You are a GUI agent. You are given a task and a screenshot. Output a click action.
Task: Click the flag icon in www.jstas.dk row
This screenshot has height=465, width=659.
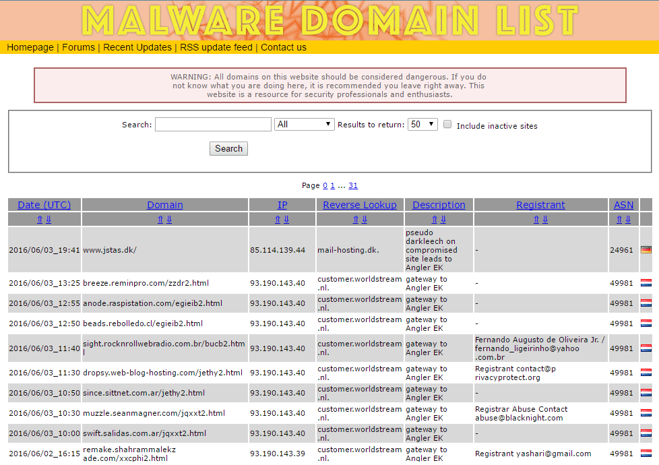point(646,250)
